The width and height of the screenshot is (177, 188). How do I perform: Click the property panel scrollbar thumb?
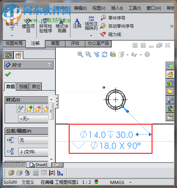pos(51,111)
